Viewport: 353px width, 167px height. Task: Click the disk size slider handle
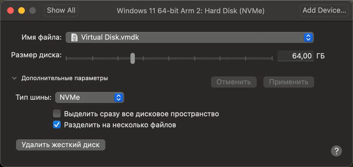click(133, 58)
